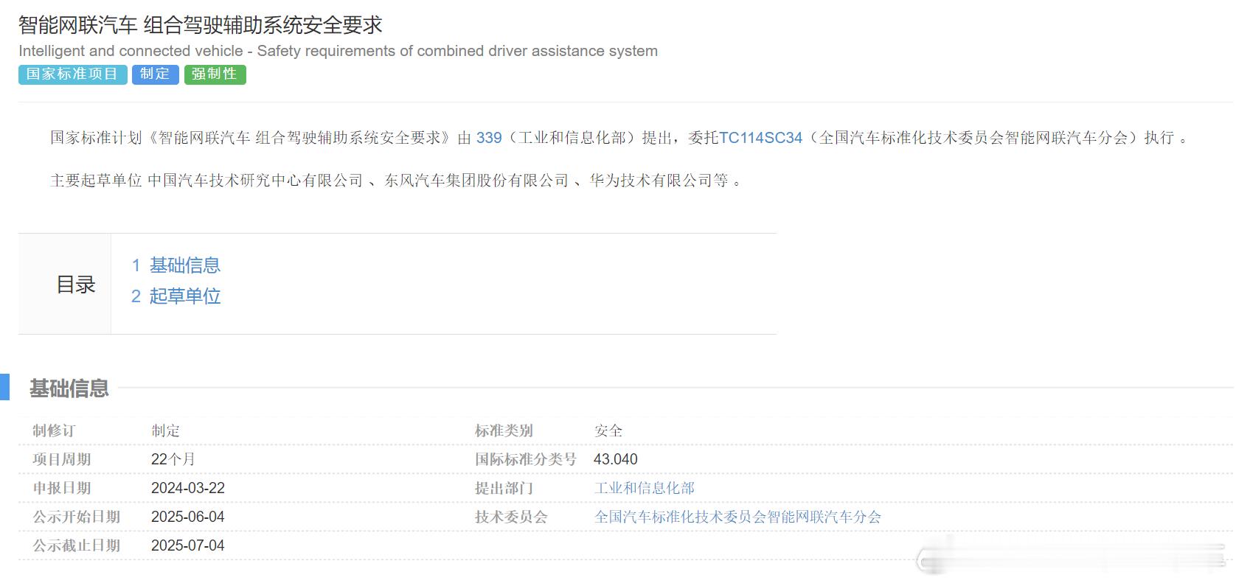This screenshot has width=1236, height=586.
Task: Click the 安全 value
Action: 608,430
